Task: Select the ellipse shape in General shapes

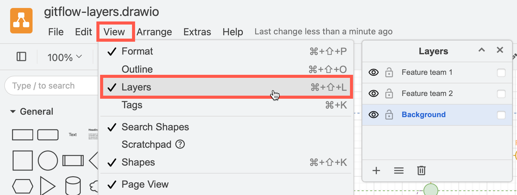Action: pos(48,160)
